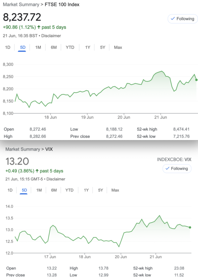Choose Max range on VIX chart
198x277 pixels.
click(115, 190)
